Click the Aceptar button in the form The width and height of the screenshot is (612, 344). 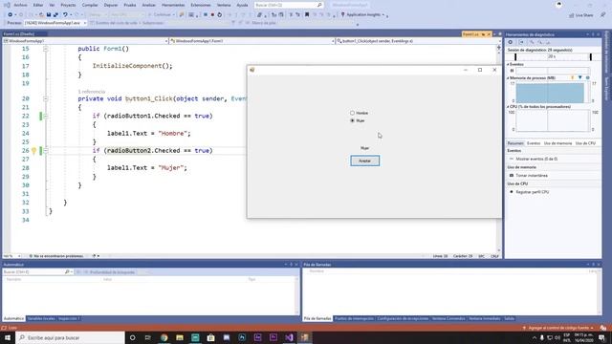coord(364,161)
